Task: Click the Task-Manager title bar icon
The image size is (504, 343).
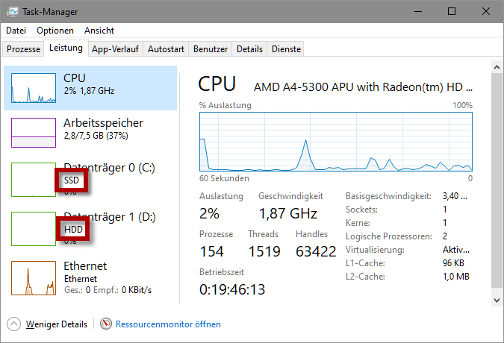Action: pyautogui.click(x=11, y=12)
